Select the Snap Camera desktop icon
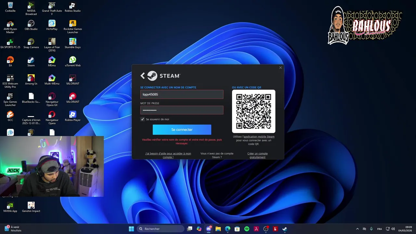 (x=31, y=44)
